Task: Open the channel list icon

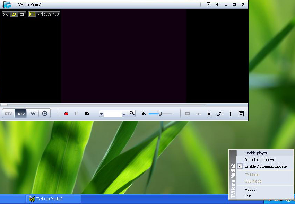Action: coord(241,114)
